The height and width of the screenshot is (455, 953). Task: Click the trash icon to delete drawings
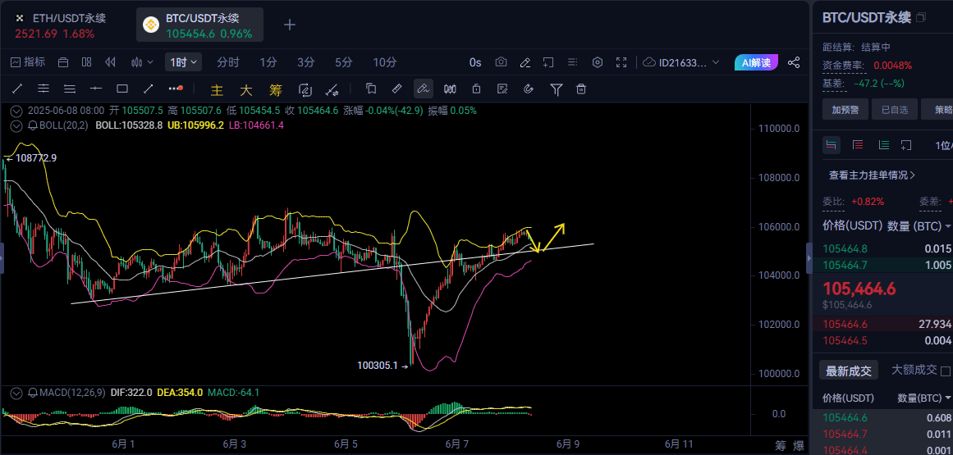pos(581,89)
